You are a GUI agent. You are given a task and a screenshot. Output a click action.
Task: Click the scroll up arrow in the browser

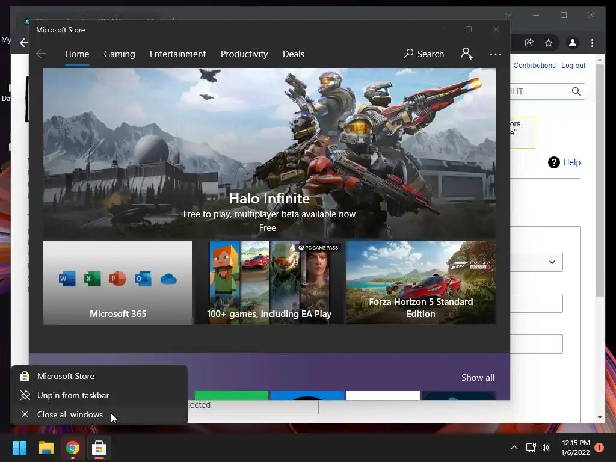[x=600, y=60]
